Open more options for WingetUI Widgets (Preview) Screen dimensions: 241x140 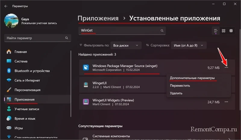[226, 102]
